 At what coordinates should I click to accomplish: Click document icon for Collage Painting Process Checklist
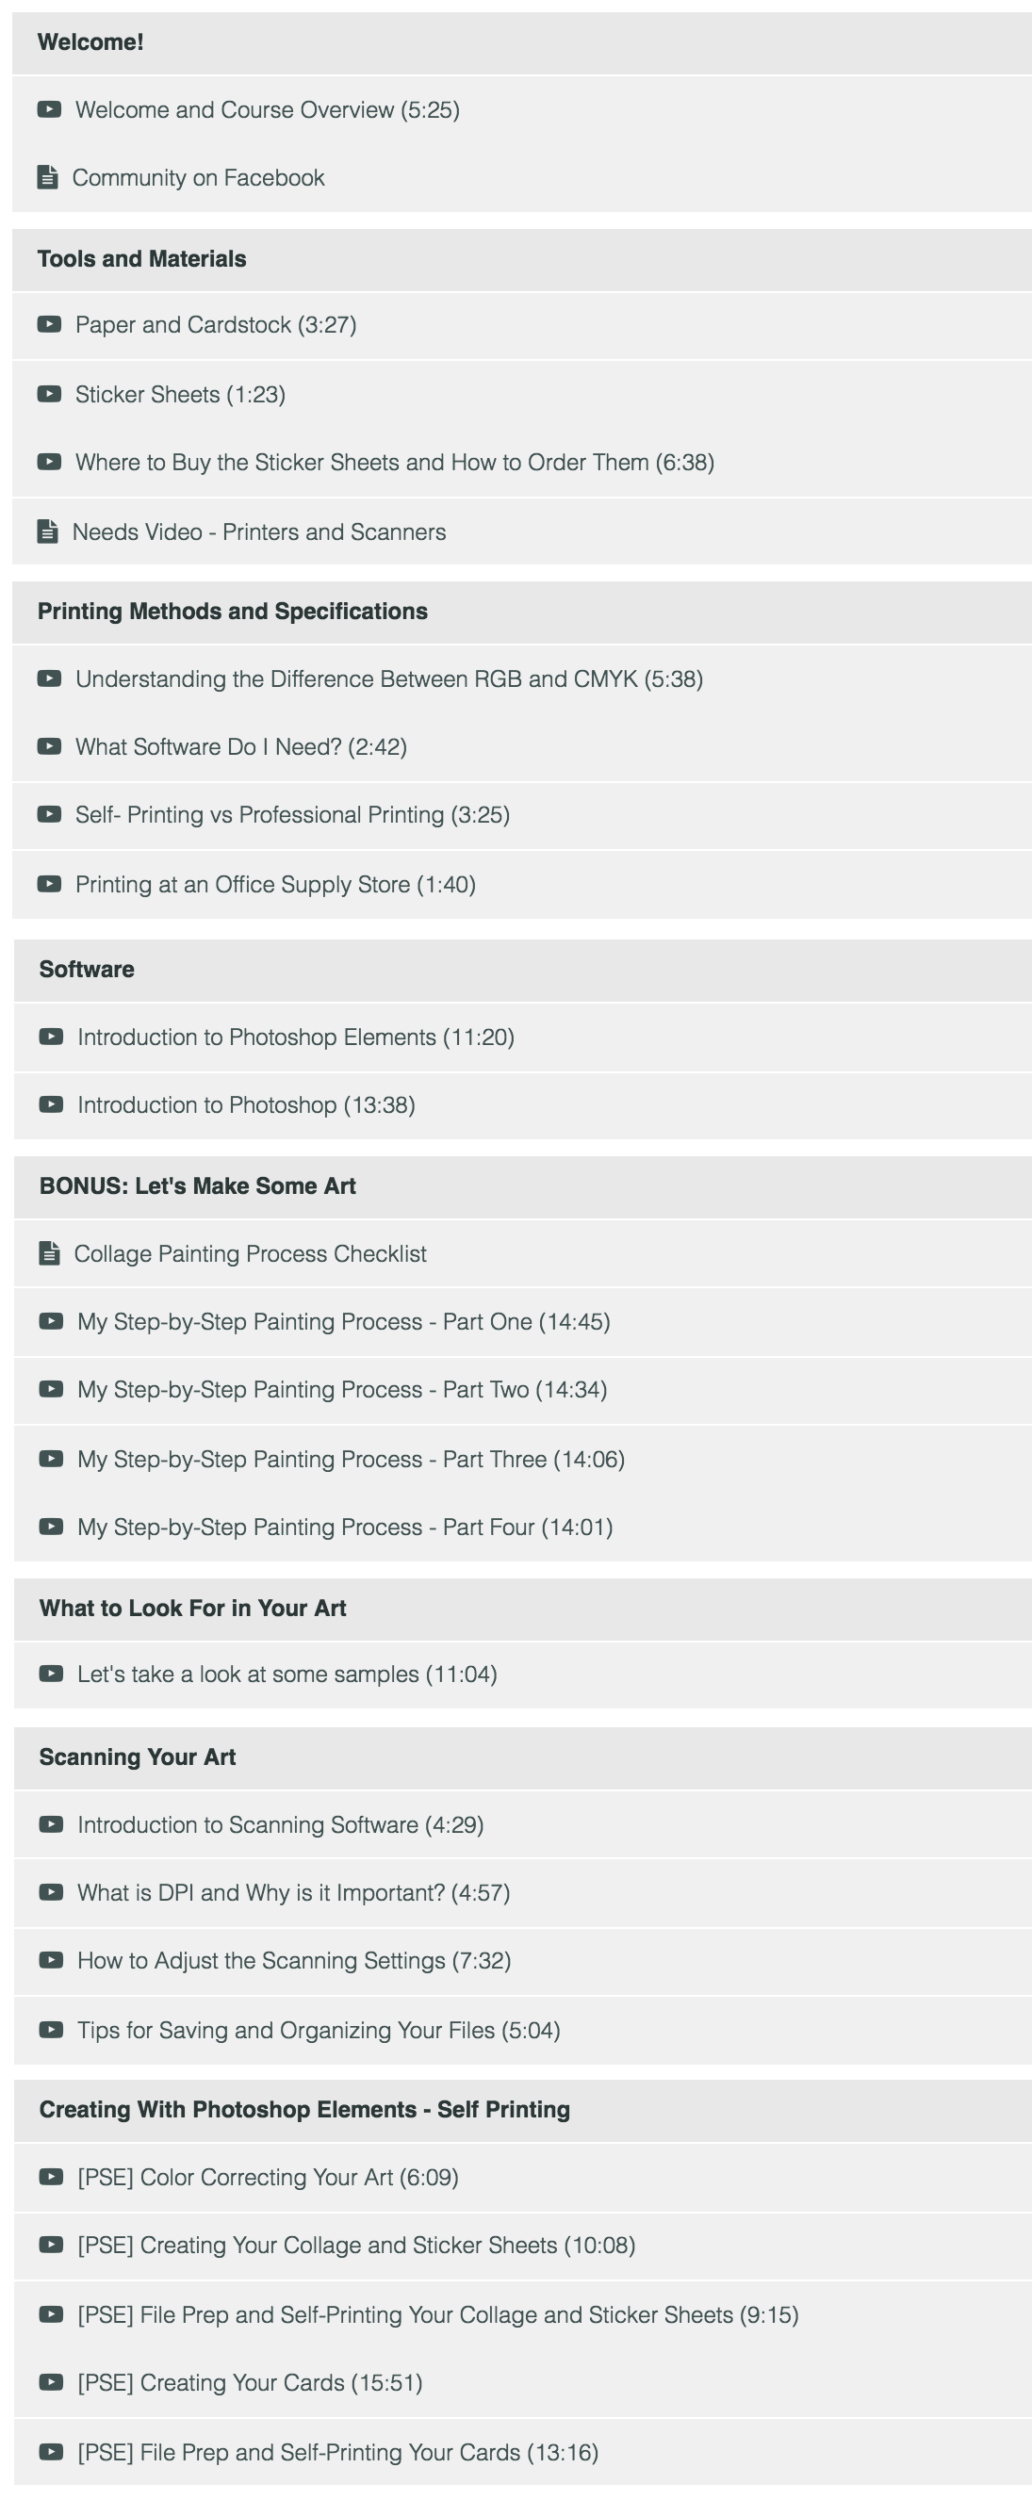50,1254
